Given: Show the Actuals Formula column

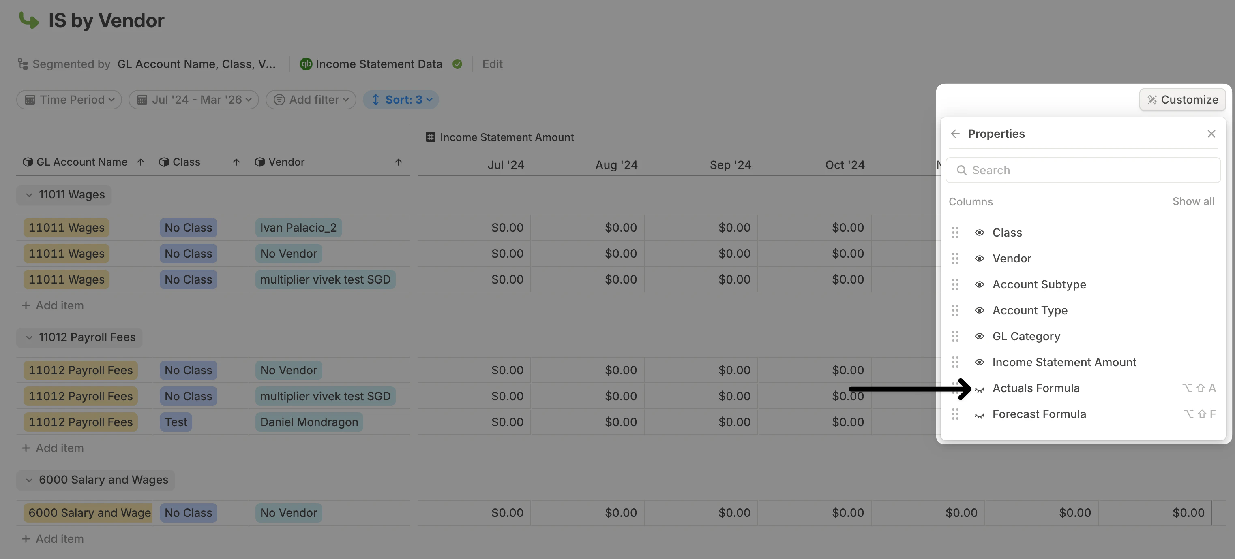Looking at the screenshot, I should pos(980,388).
